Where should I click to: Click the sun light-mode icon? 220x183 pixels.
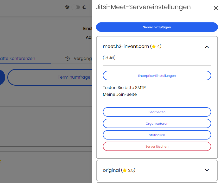point(67,7)
